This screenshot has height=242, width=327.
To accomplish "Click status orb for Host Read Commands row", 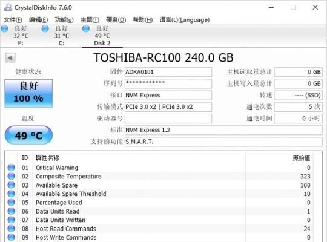I will tap(12, 229).
